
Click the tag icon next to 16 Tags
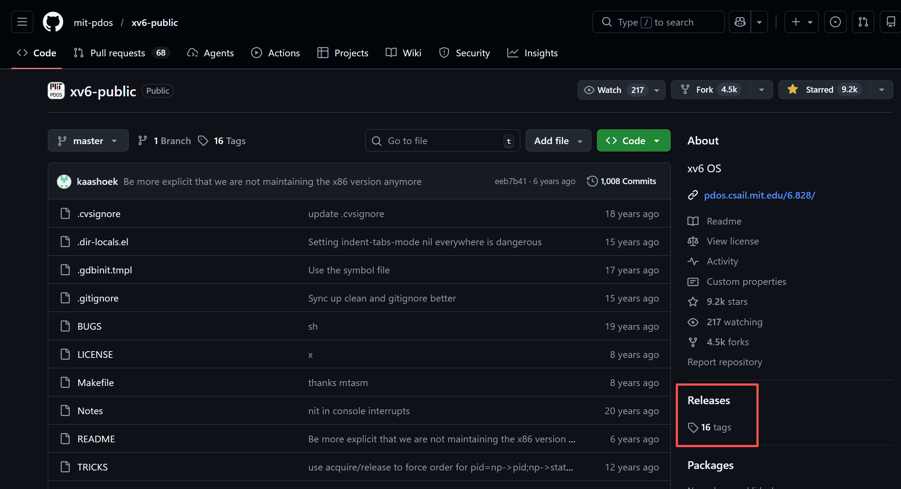203,141
